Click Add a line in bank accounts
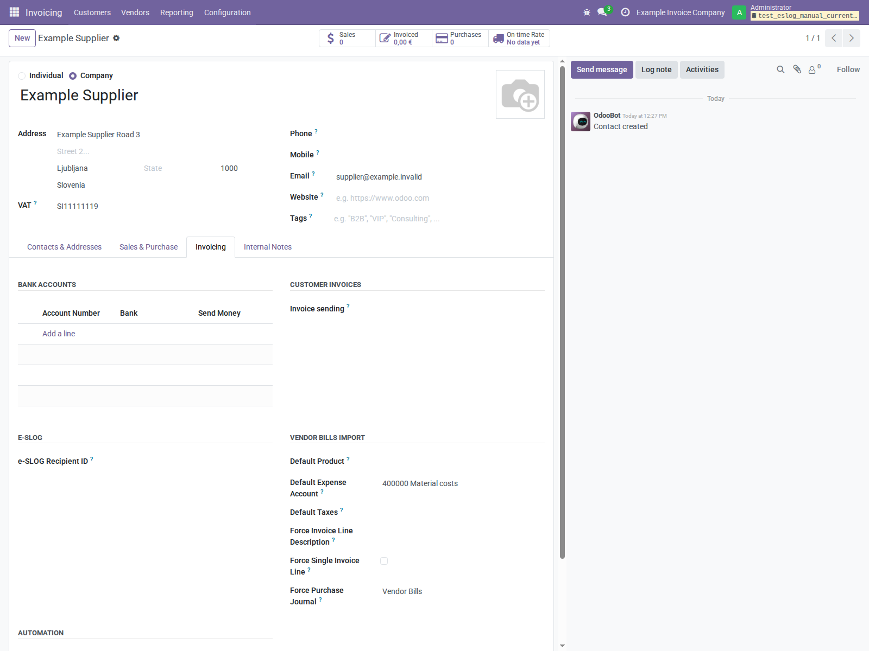Screen dimensions: 869x651 (59, 334)
